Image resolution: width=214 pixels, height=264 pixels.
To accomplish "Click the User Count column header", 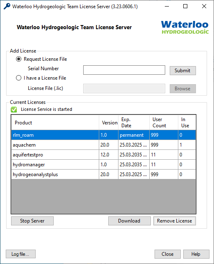I will point(164,123).
